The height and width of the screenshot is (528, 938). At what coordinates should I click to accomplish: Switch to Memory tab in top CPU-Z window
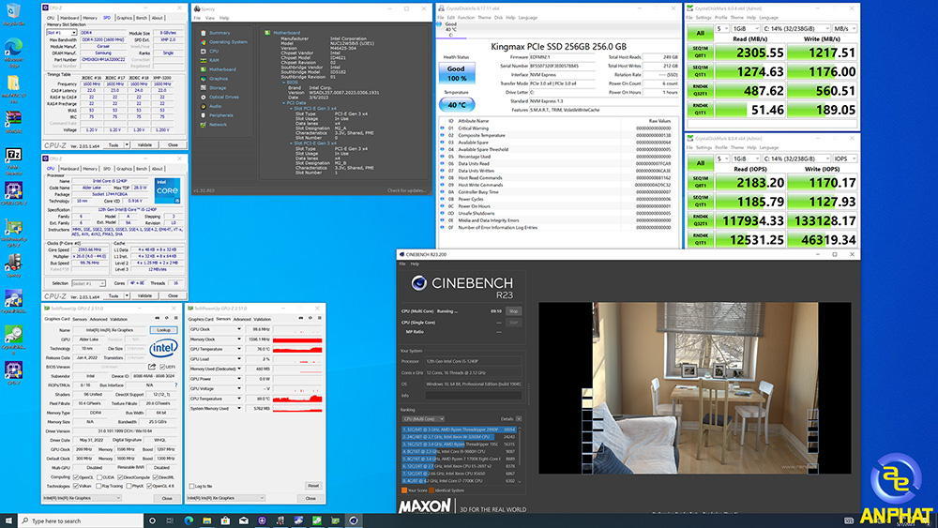click(x=90, y=18)
